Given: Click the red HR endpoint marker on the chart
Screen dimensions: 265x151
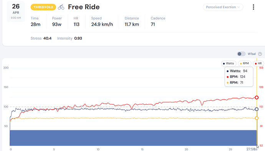Looking at the screenshot, I should [x=257, y=97].
